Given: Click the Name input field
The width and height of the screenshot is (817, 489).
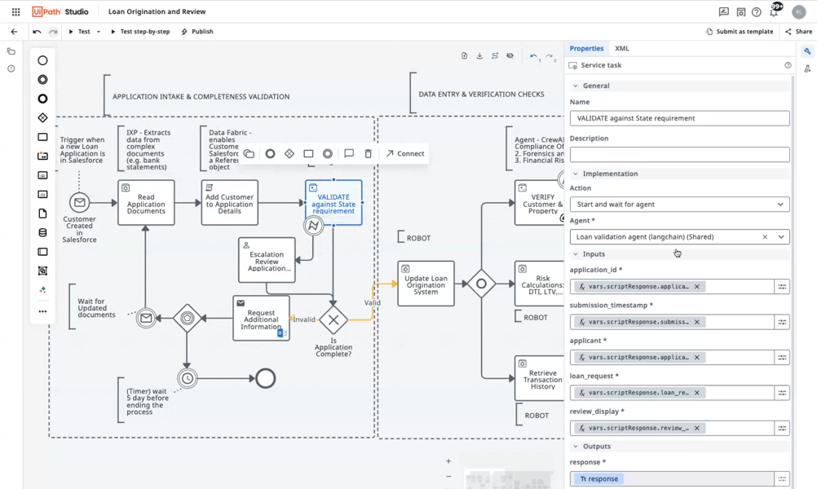Looking at the screenshot, I should pos(679,118).
